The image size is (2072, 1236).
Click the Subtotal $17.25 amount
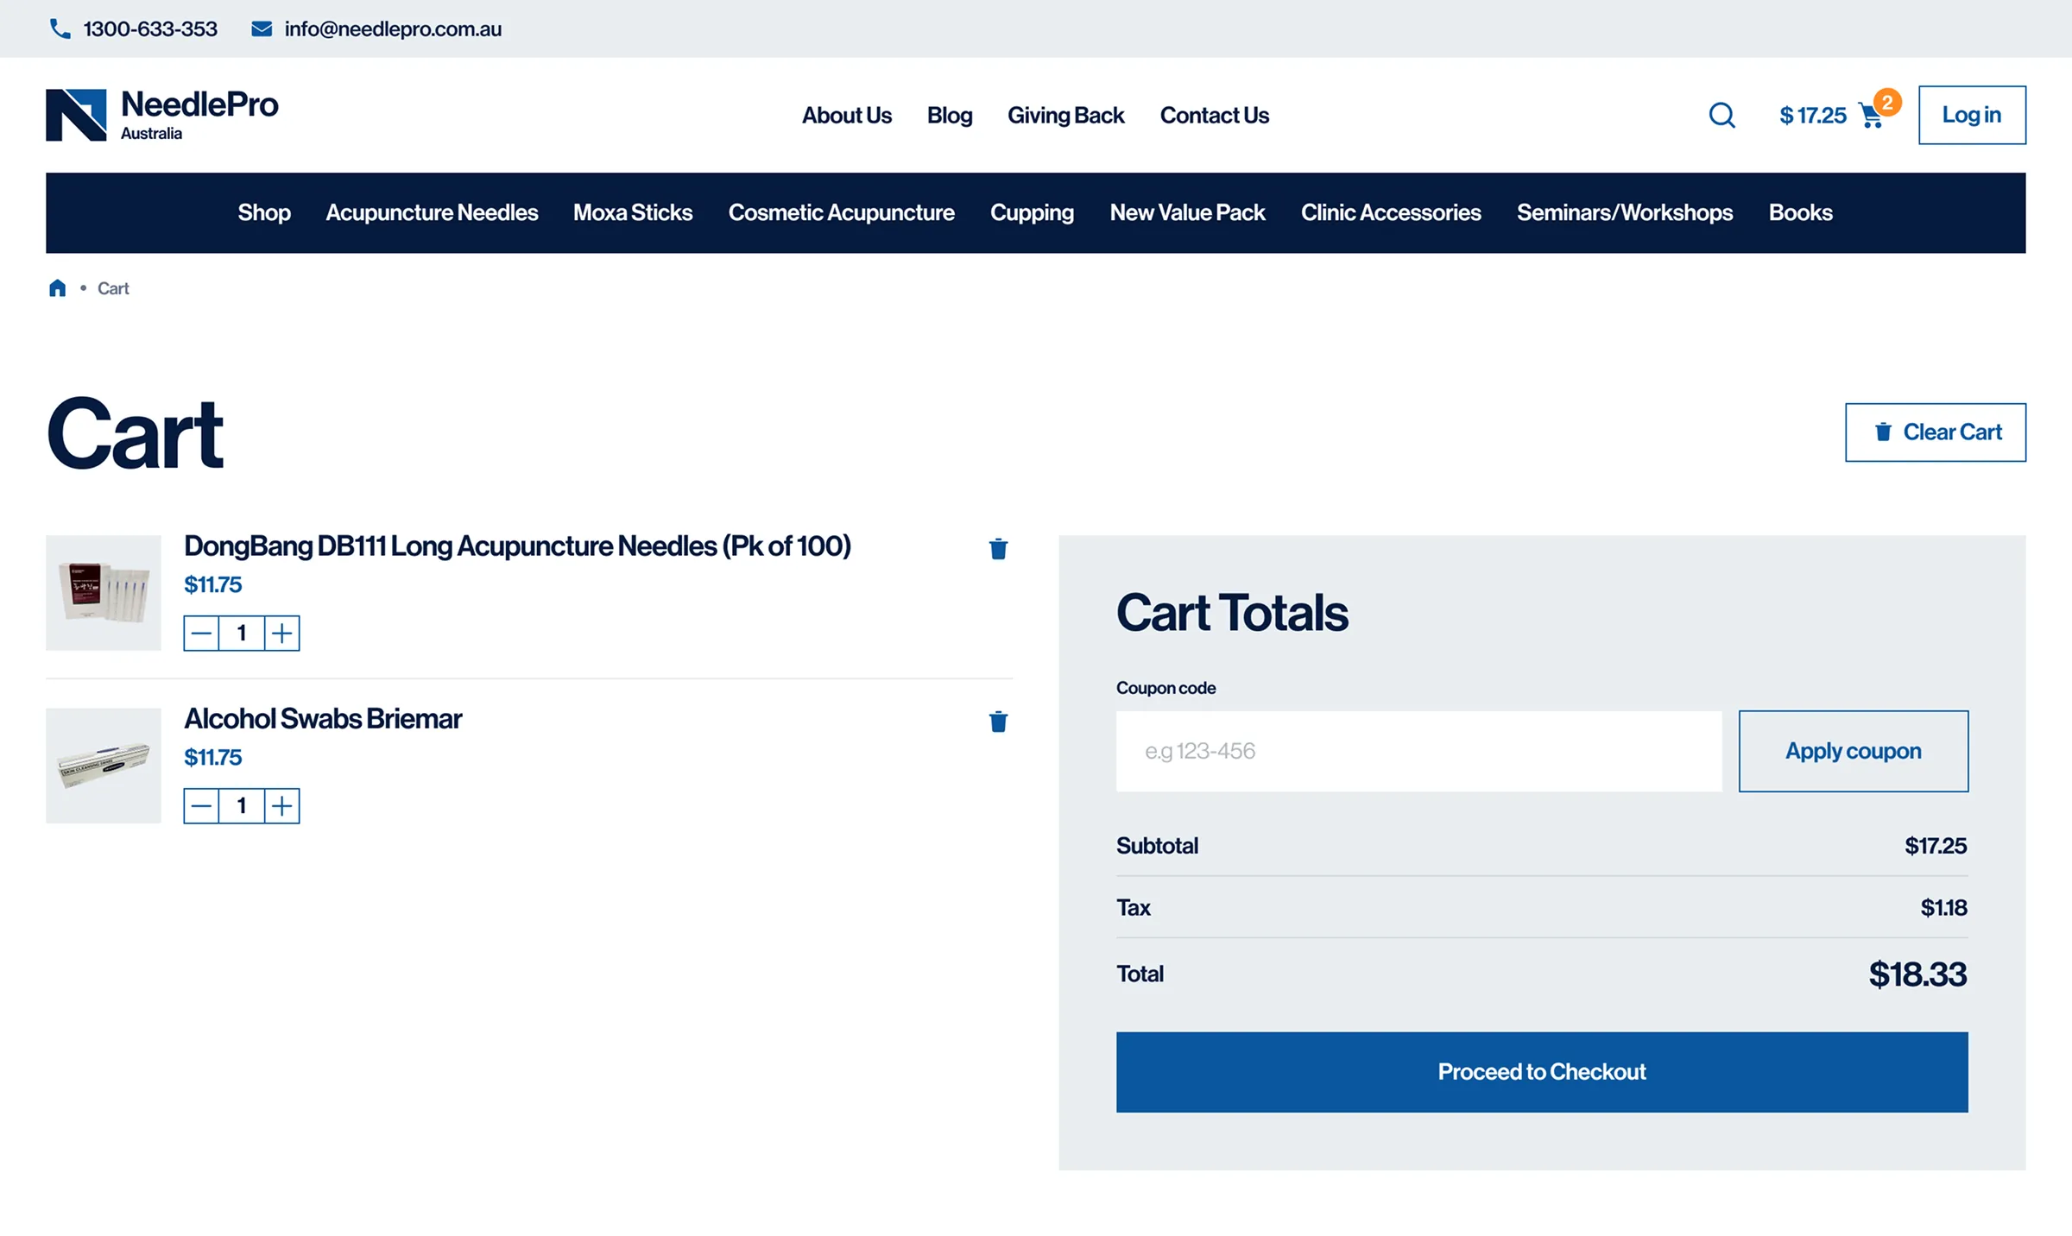pos(1936,846)
